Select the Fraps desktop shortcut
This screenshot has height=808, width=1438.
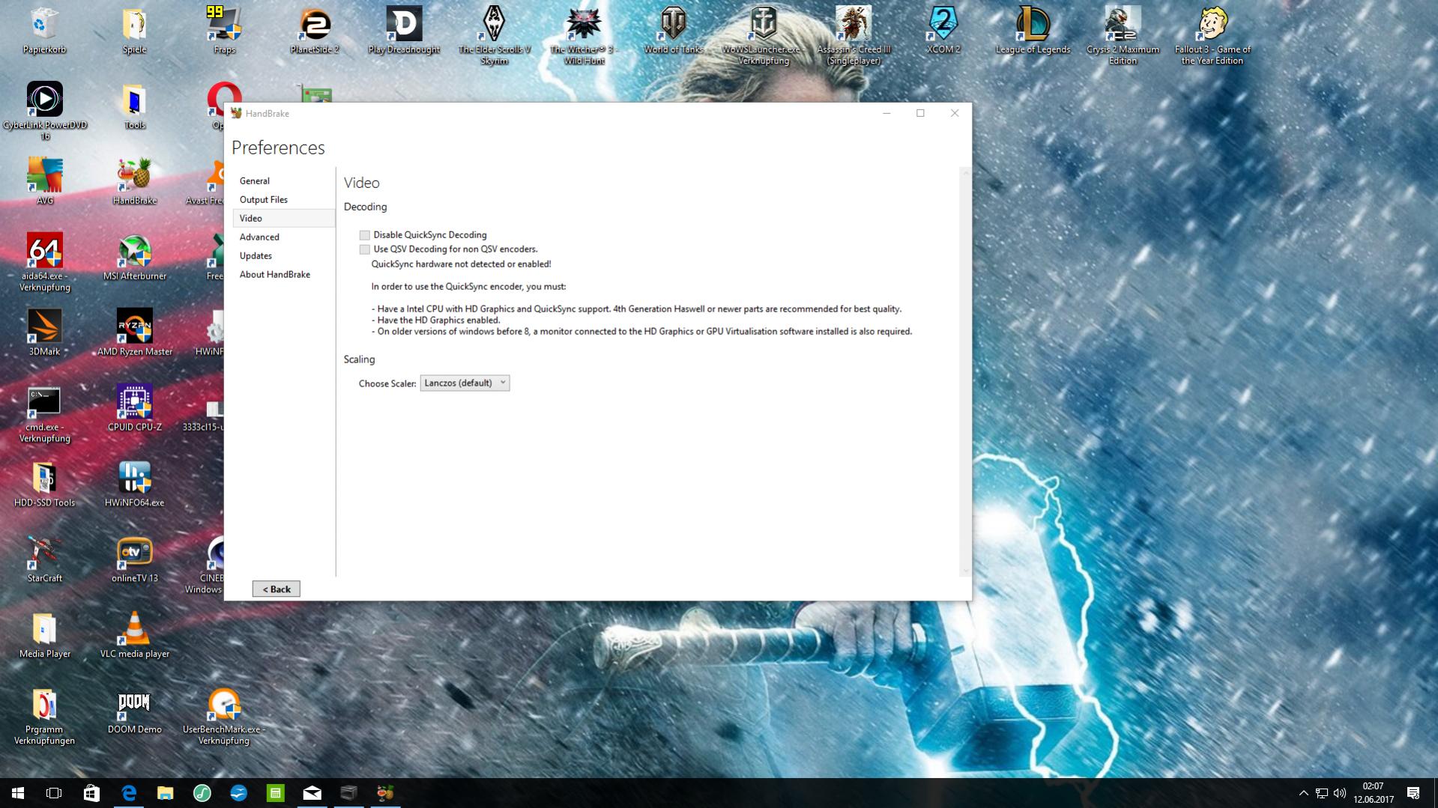[224, 31]
